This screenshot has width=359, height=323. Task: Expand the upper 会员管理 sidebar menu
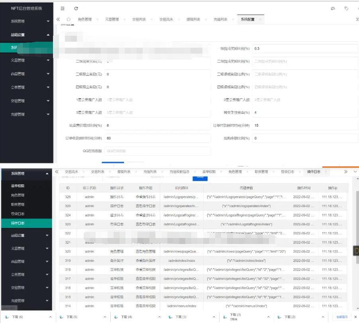(x=48, y=87)
